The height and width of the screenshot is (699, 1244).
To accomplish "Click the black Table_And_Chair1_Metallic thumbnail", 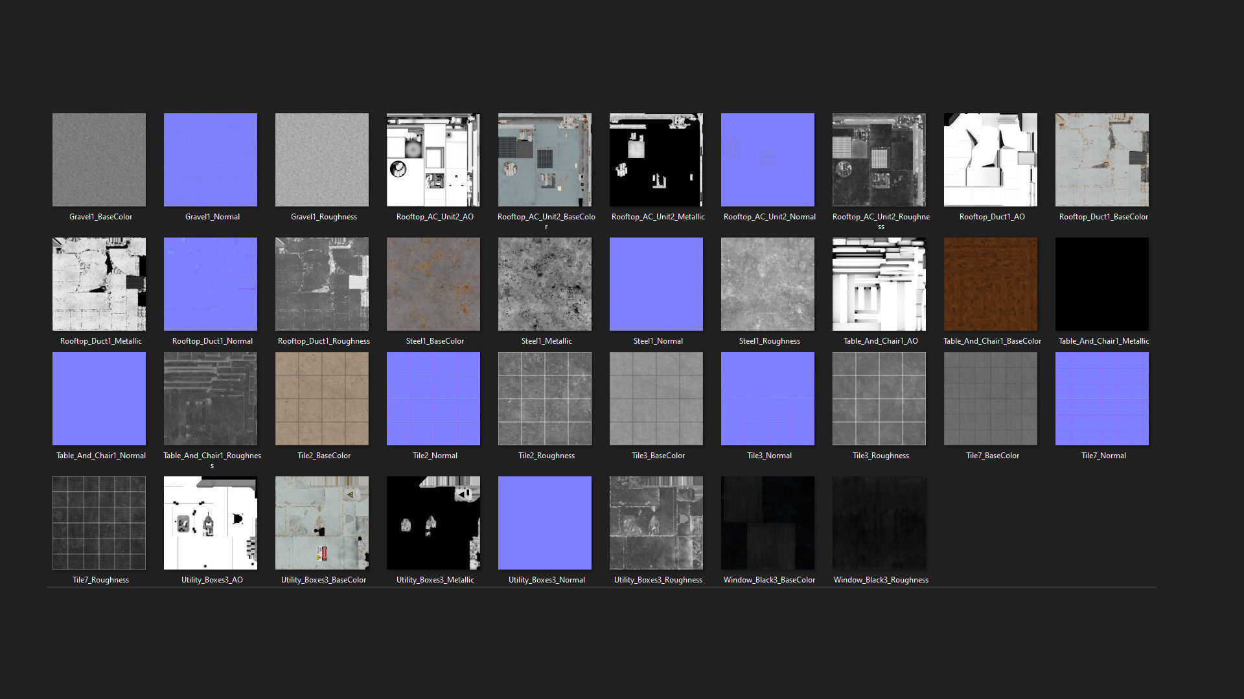I will click(x=1102, y=284).
